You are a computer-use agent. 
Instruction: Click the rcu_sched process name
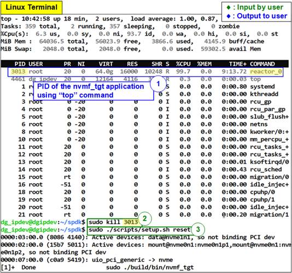tap(266, 170)
